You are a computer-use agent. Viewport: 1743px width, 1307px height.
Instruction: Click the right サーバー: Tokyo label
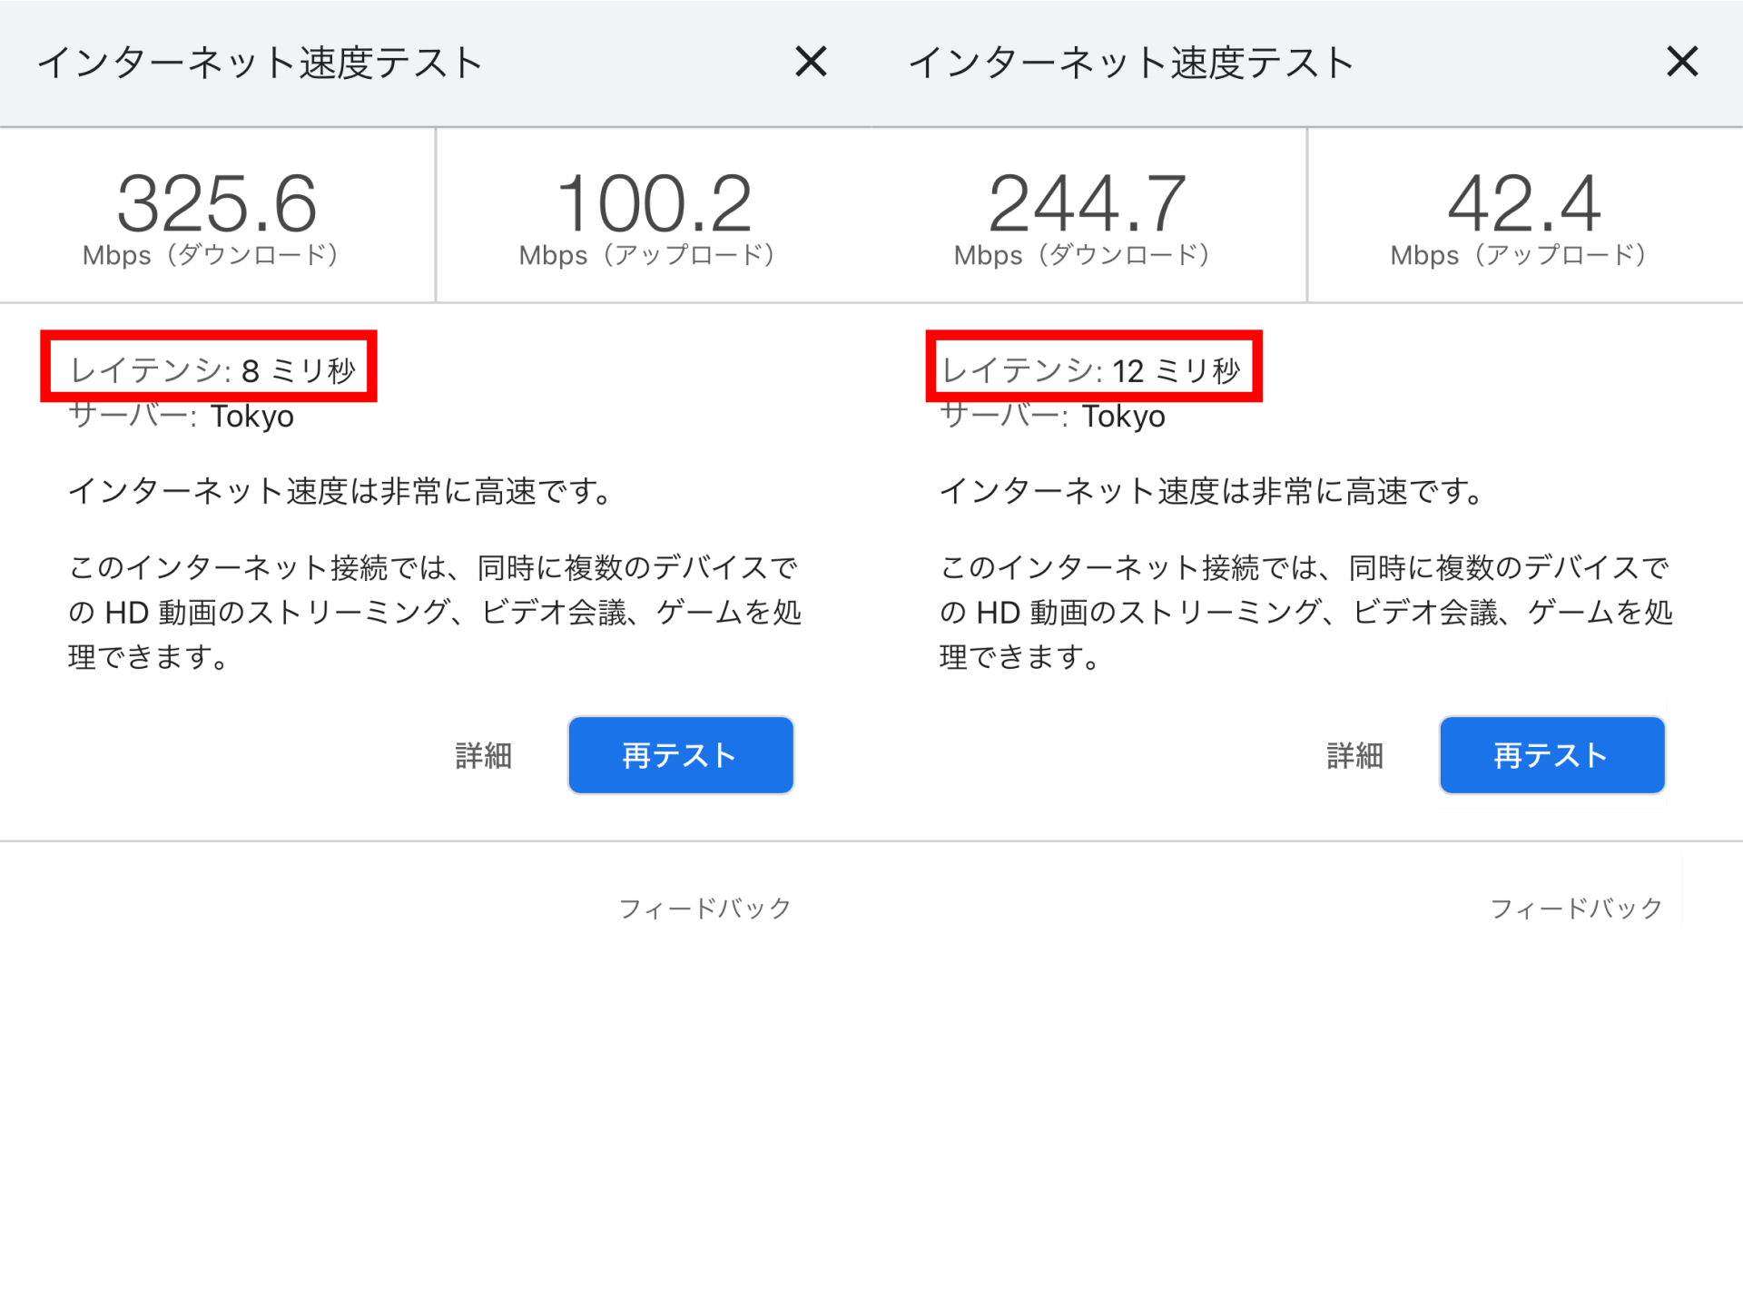1053,417
